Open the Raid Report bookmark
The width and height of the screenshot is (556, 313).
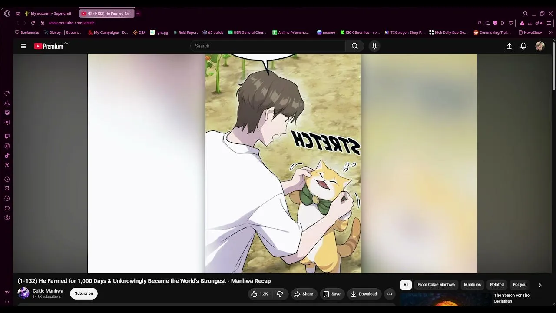click(185, 33)
